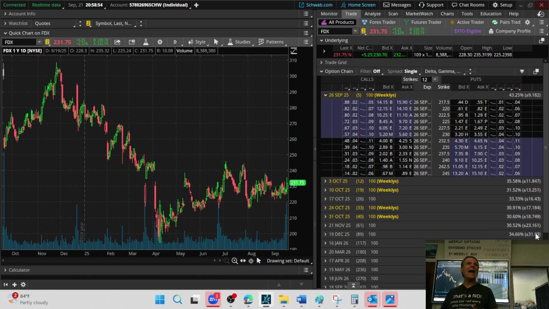Click the Messages button

(x=397, y=5)
